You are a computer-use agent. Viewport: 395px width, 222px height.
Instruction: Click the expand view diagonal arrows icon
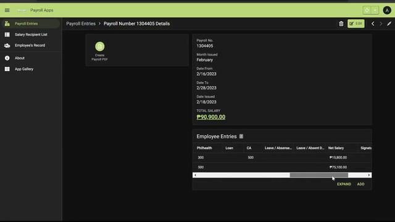click(x=389, y=23)
